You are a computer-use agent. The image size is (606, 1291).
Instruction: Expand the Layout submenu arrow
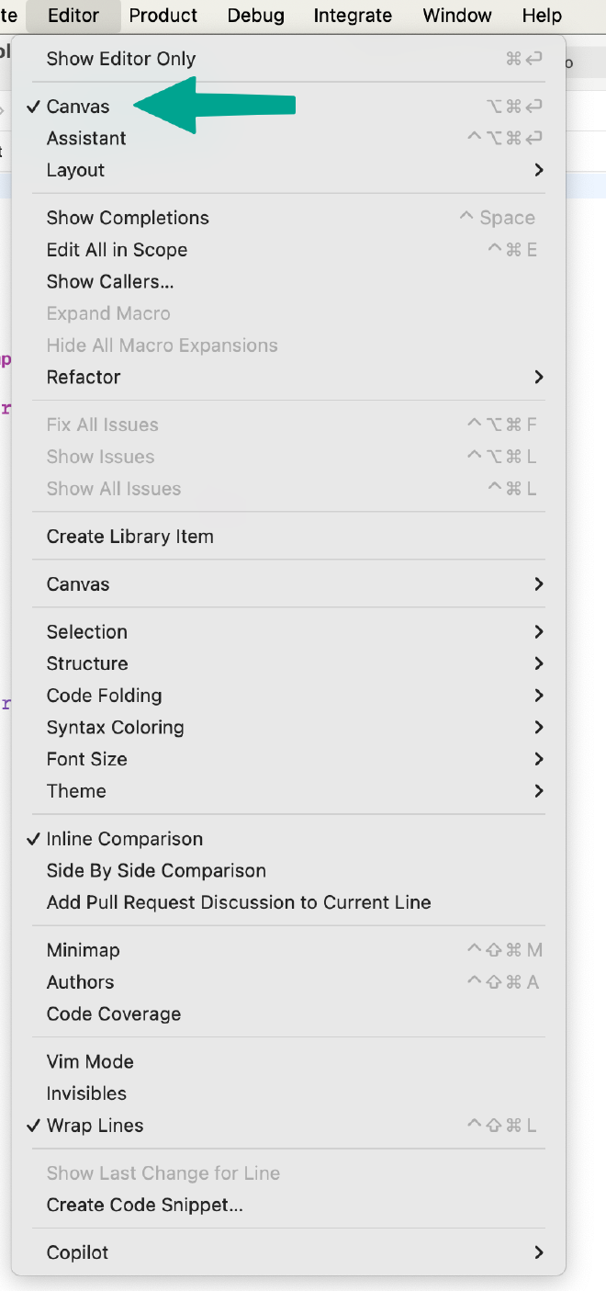pyautogui.click(x=538, y=170)
